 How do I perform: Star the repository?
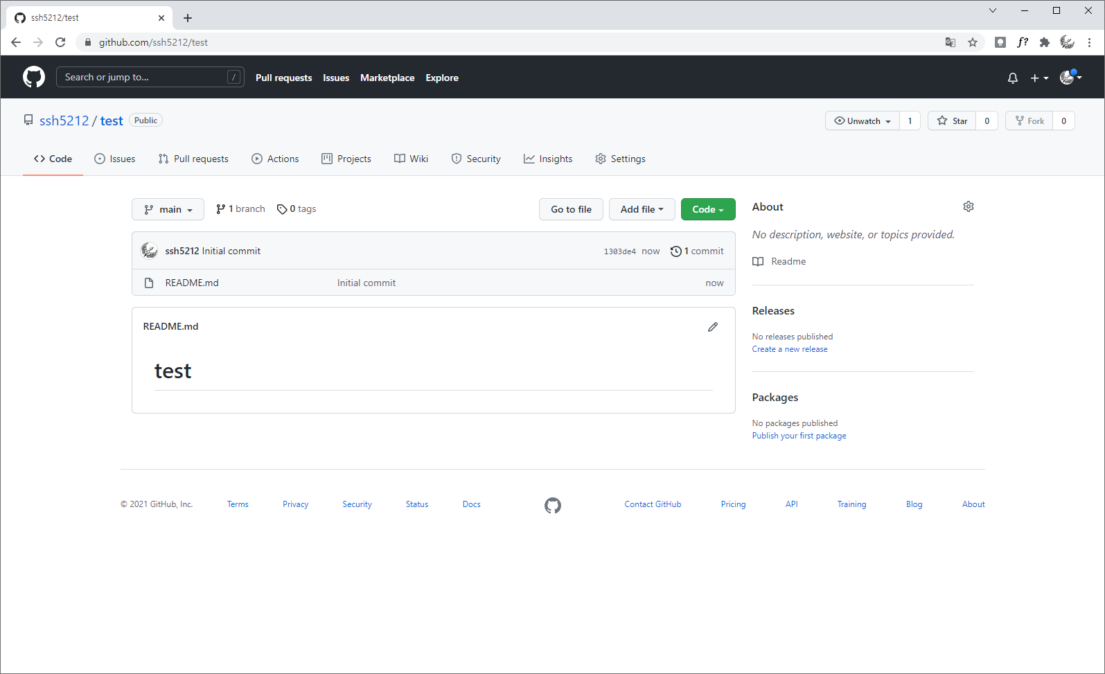pyautogui.click(x=952, y=121)
